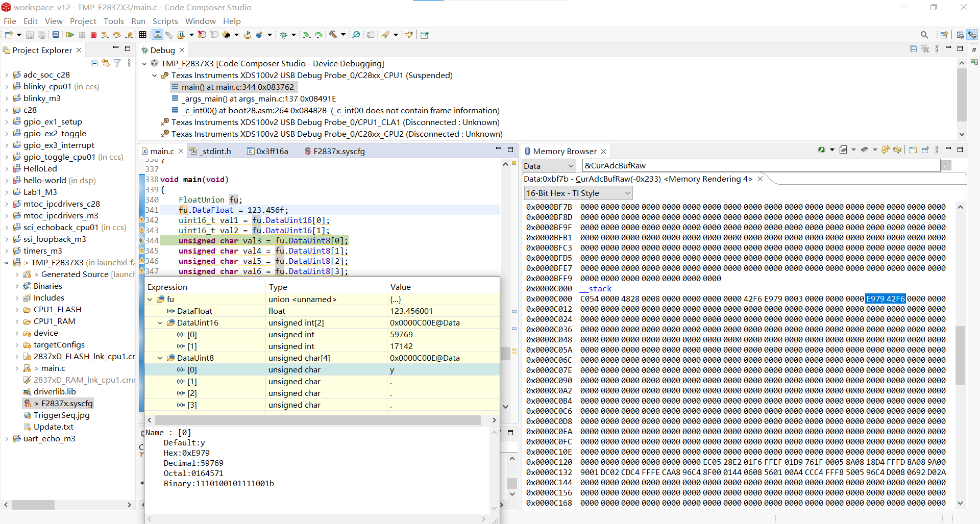Click the memory address input field
980x524 pixels.
point(761,165)
